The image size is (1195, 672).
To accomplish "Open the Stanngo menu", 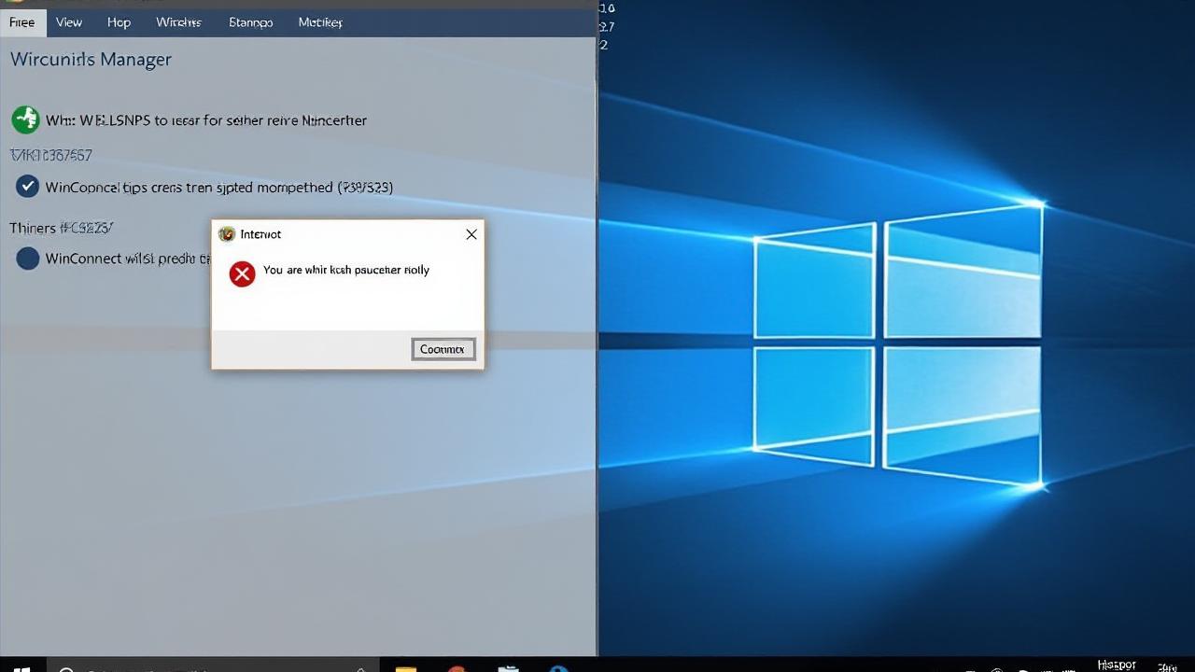I will pos(250,22).
